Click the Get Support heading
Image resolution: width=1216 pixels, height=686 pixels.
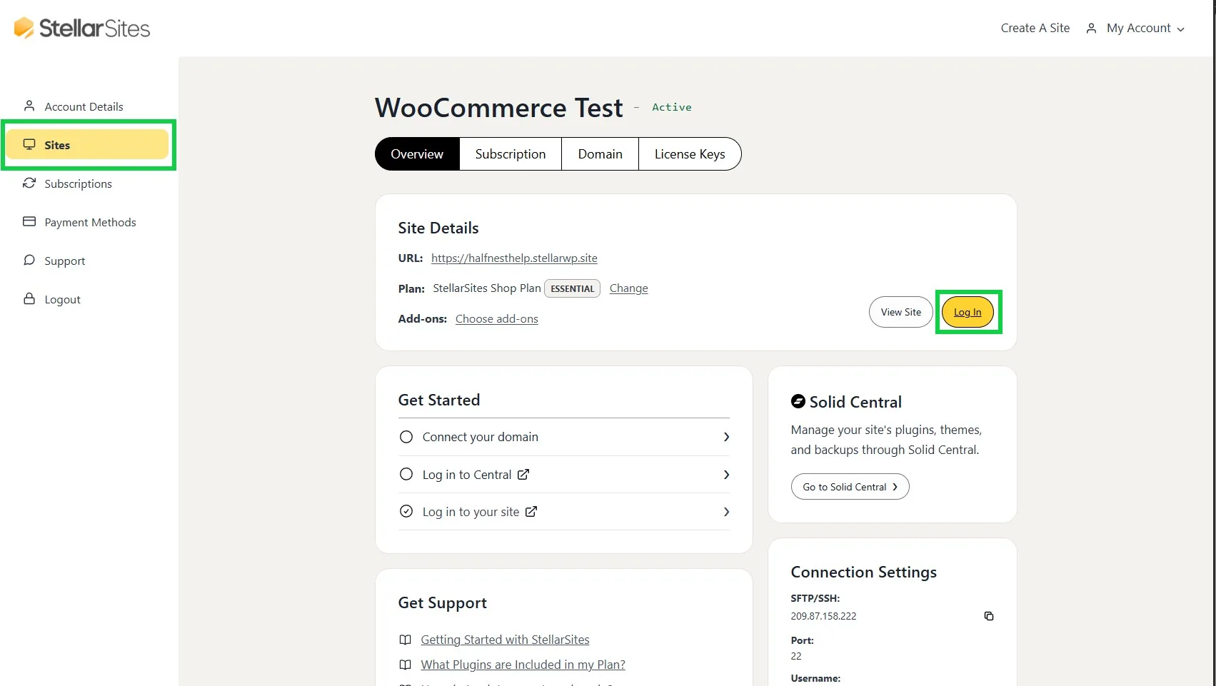(442, 602)
